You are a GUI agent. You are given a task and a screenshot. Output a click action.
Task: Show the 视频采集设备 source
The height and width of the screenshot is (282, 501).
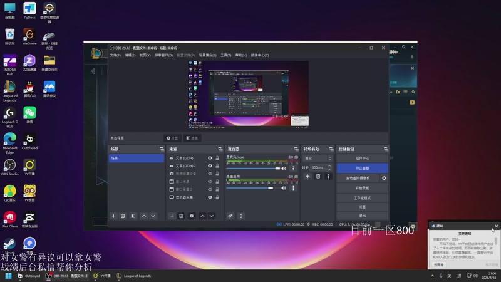tap(210, 174)
